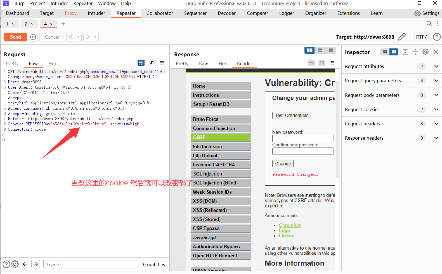Click the Cancel button
The width and height of the screenshot is (442, 274).
click(52, 37)
